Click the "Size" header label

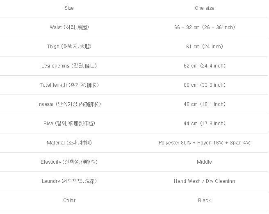point(69,8)
